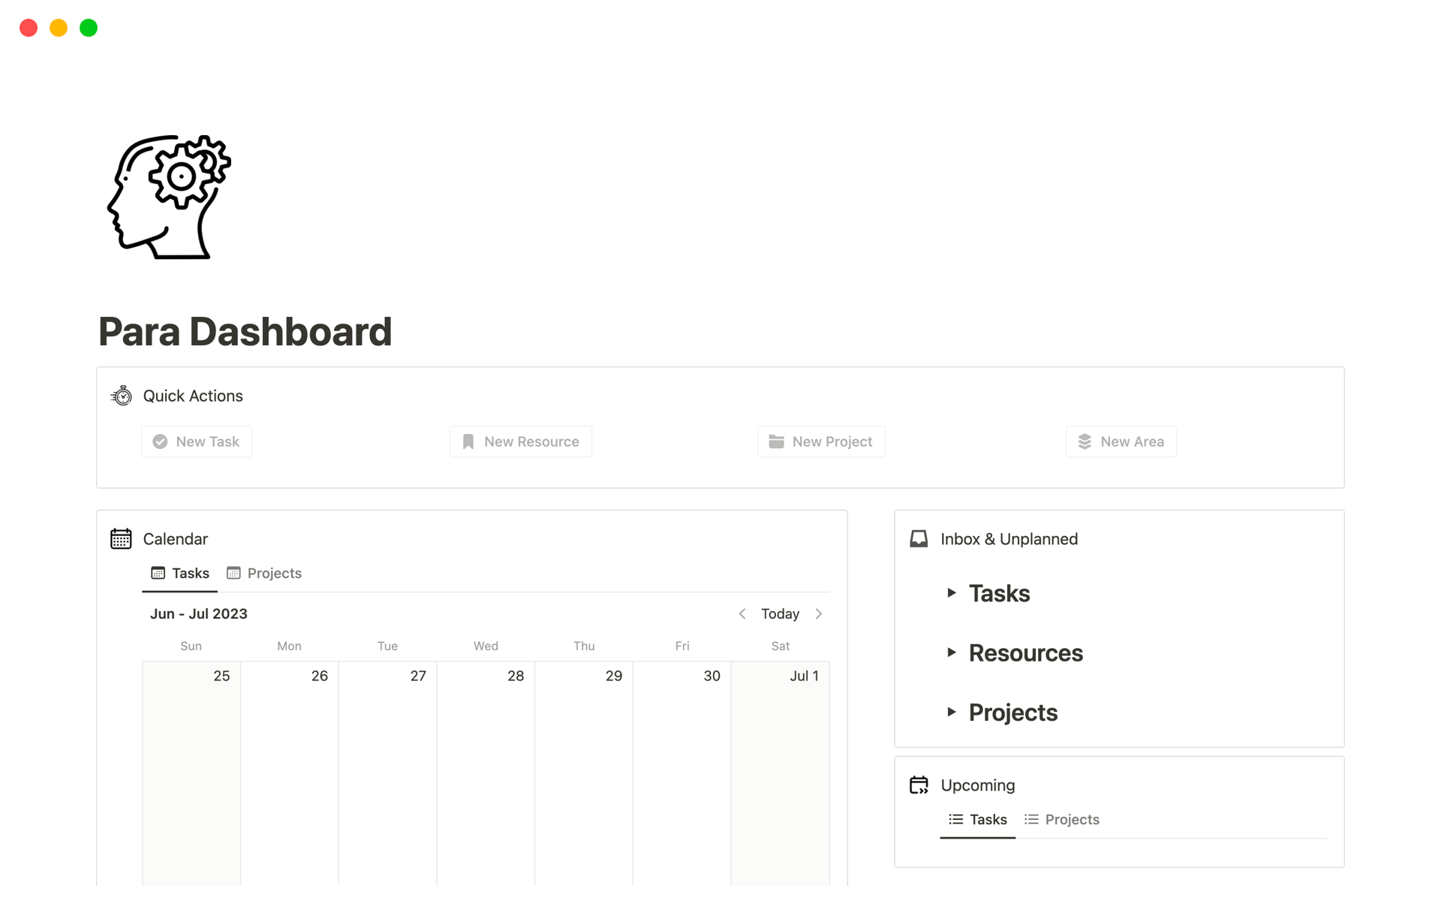Click the Inbox & Unplanned inbox icon
This screenshot has height=901, width=1441.
(x=917, y=538)
